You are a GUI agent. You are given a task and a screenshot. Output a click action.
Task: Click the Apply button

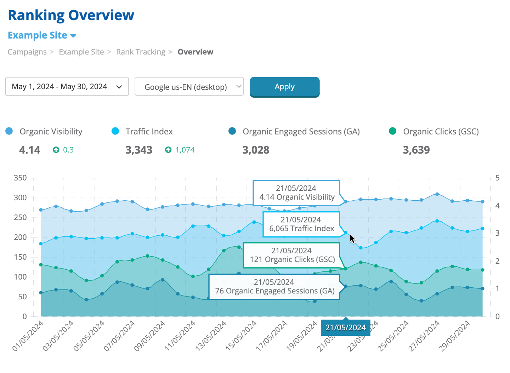[x=285, y=87]
